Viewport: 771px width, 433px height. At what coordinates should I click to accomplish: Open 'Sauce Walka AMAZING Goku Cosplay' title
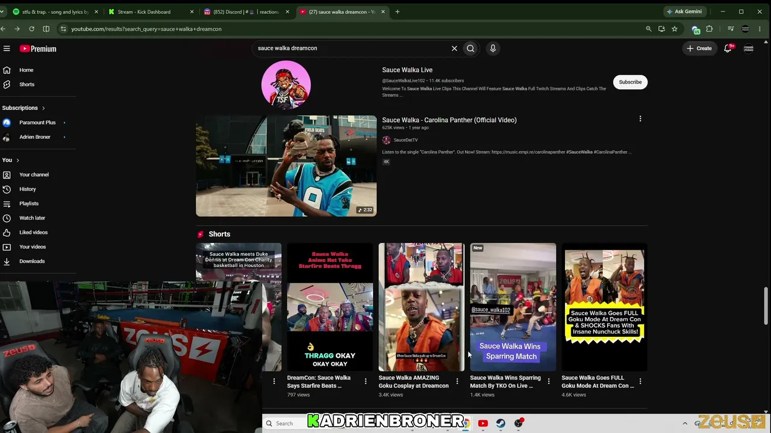pyautogui.click(x=414, y=382)
